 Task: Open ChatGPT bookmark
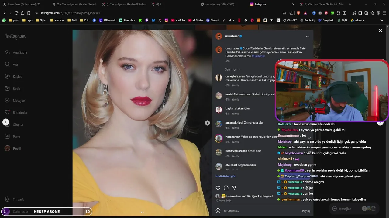pyautogui.click(x=290, y=20)
